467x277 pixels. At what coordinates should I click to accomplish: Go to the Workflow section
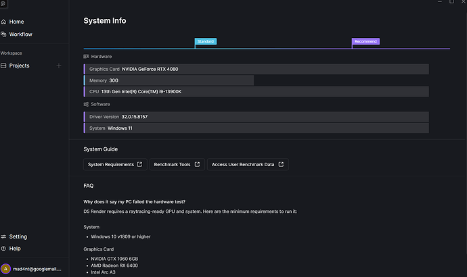pos(20,34)
